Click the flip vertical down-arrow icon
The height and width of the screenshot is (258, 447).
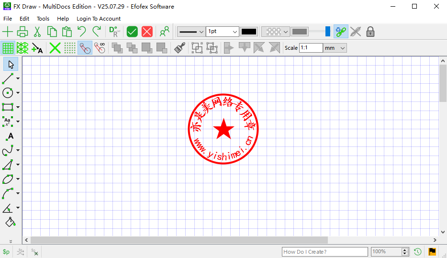click(244, 47)
